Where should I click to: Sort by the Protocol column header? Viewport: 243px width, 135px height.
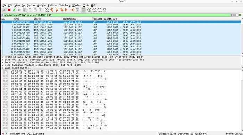pos(97,19)
